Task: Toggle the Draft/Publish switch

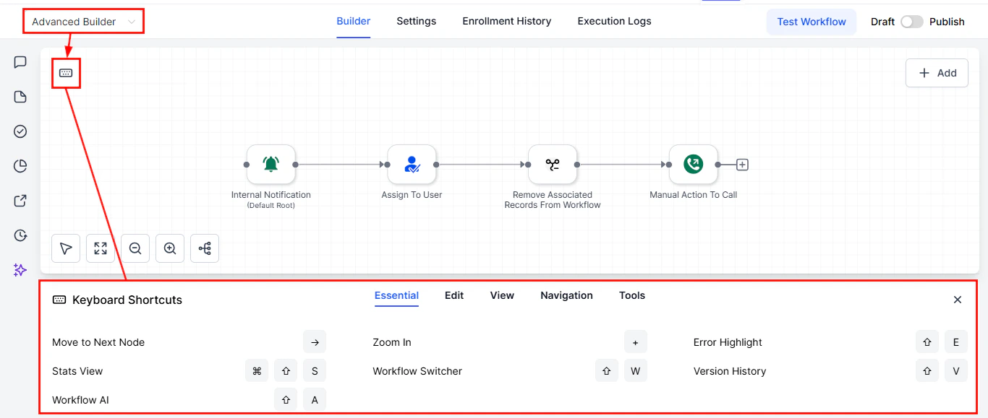Action: [x=912, y=22]
